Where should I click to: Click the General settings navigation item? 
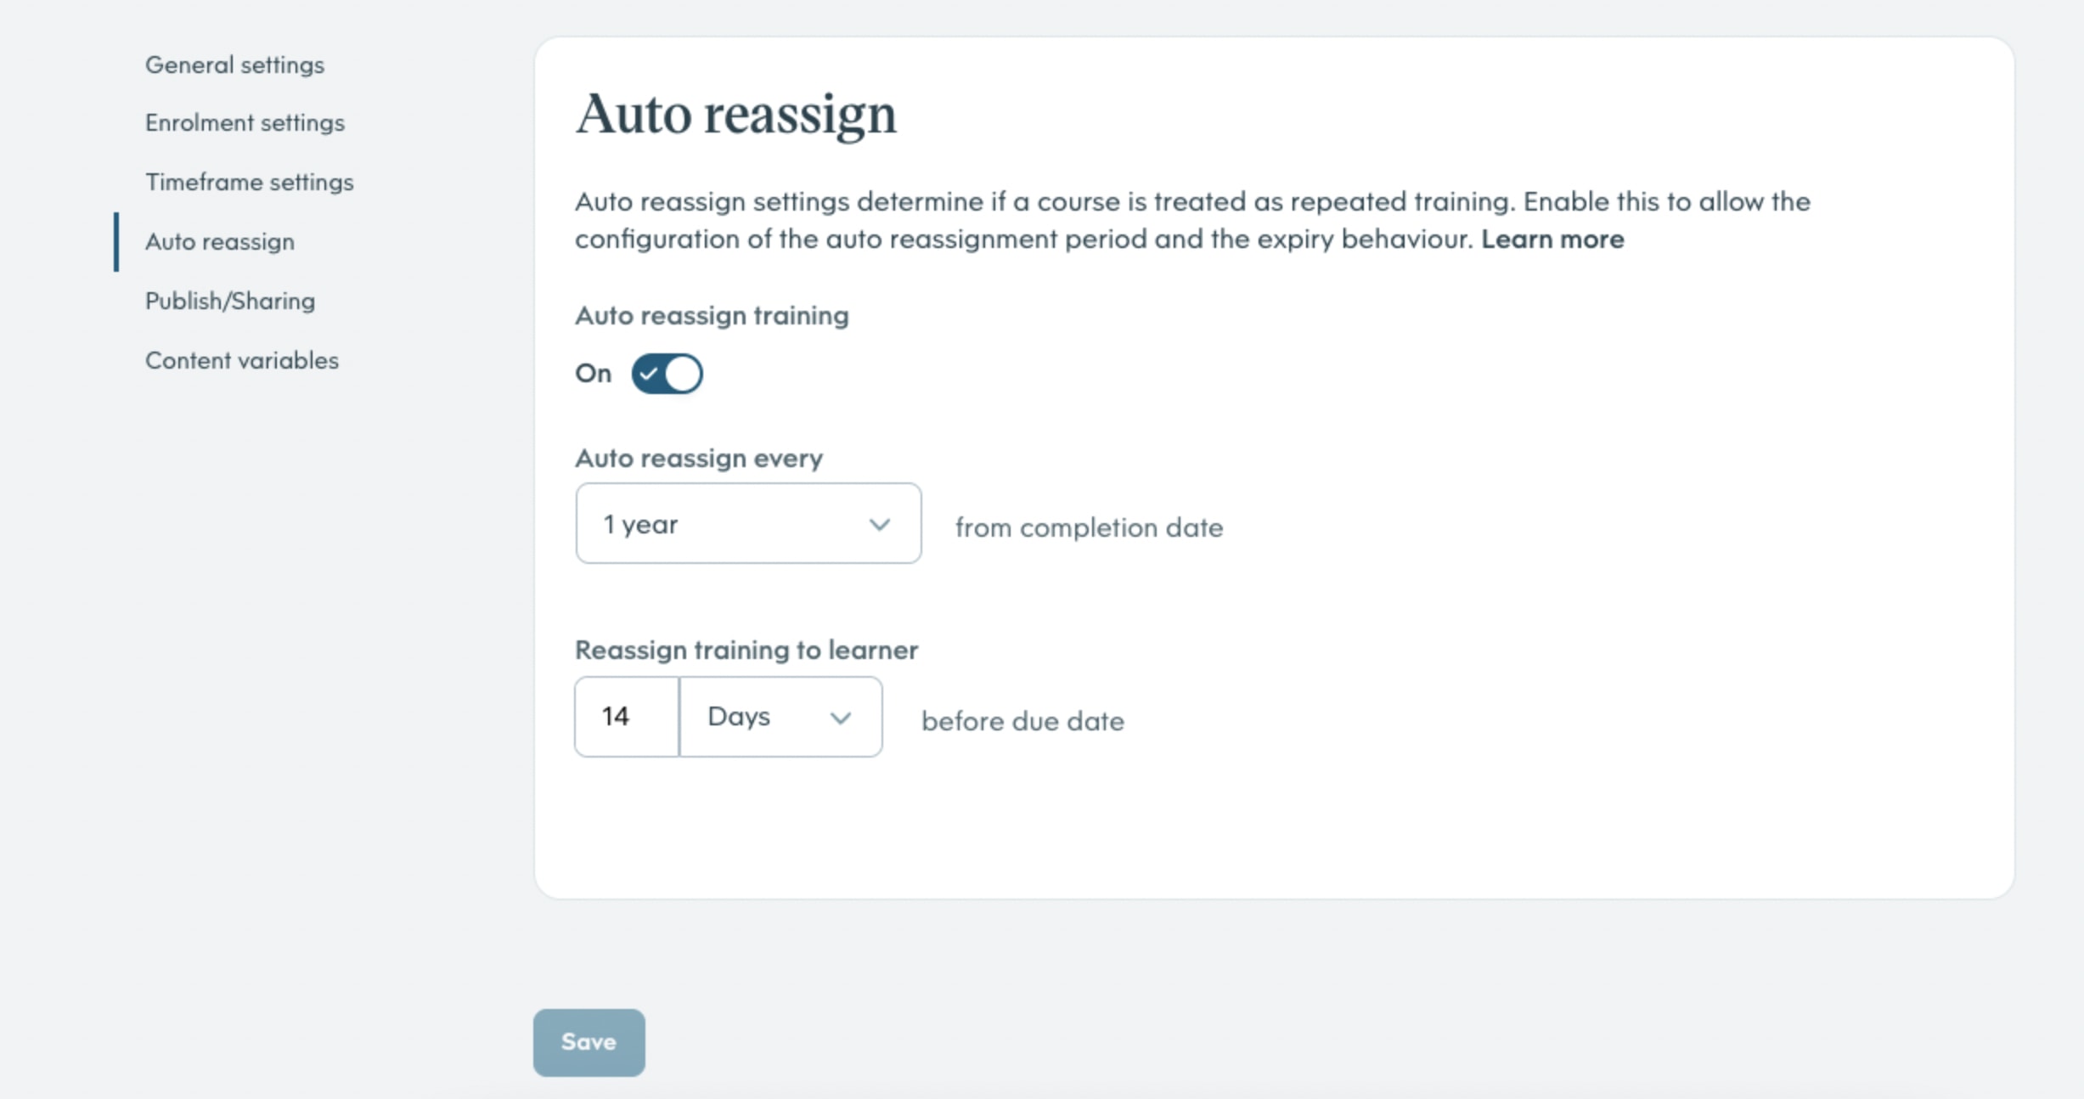pos(234,65)
